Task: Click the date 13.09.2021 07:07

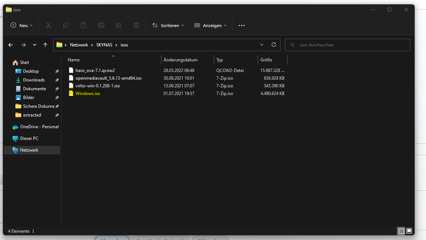Action: click(x=179, y=85)
